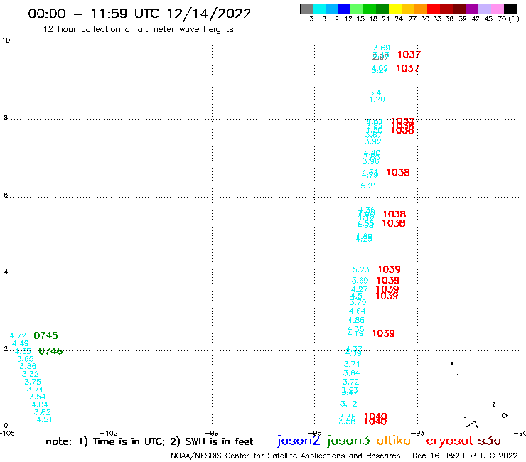
Task: Click the '0746' green time label
Action: pyautogui.click(x=50, y=351)
